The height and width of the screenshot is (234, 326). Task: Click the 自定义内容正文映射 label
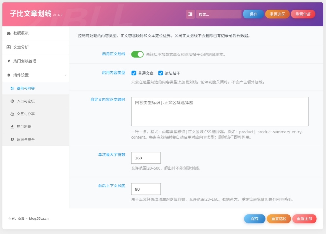point(108,100)
